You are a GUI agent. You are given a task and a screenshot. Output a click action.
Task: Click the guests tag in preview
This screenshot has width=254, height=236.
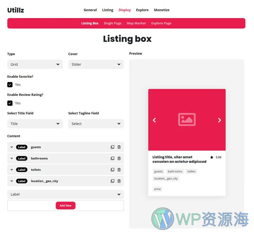click(x=159, y=171)
